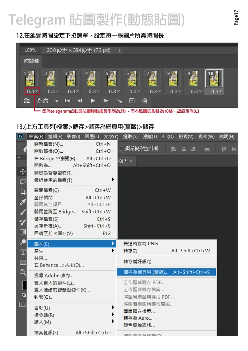Choose 儲存為網頁用 (舊版) entry
Viewport: 248px width, 351px height.
166,272
